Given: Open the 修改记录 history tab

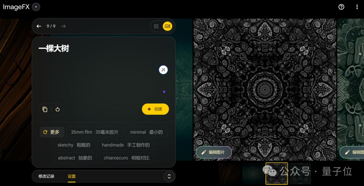Looking at the screenshot, I should tap(46, 176).
